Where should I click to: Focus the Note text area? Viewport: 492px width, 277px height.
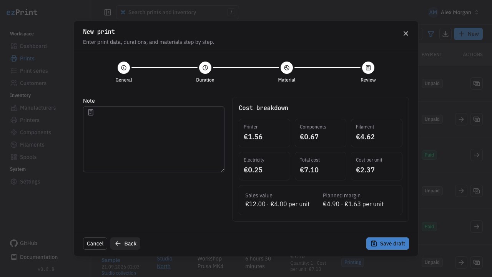point(154,139)
